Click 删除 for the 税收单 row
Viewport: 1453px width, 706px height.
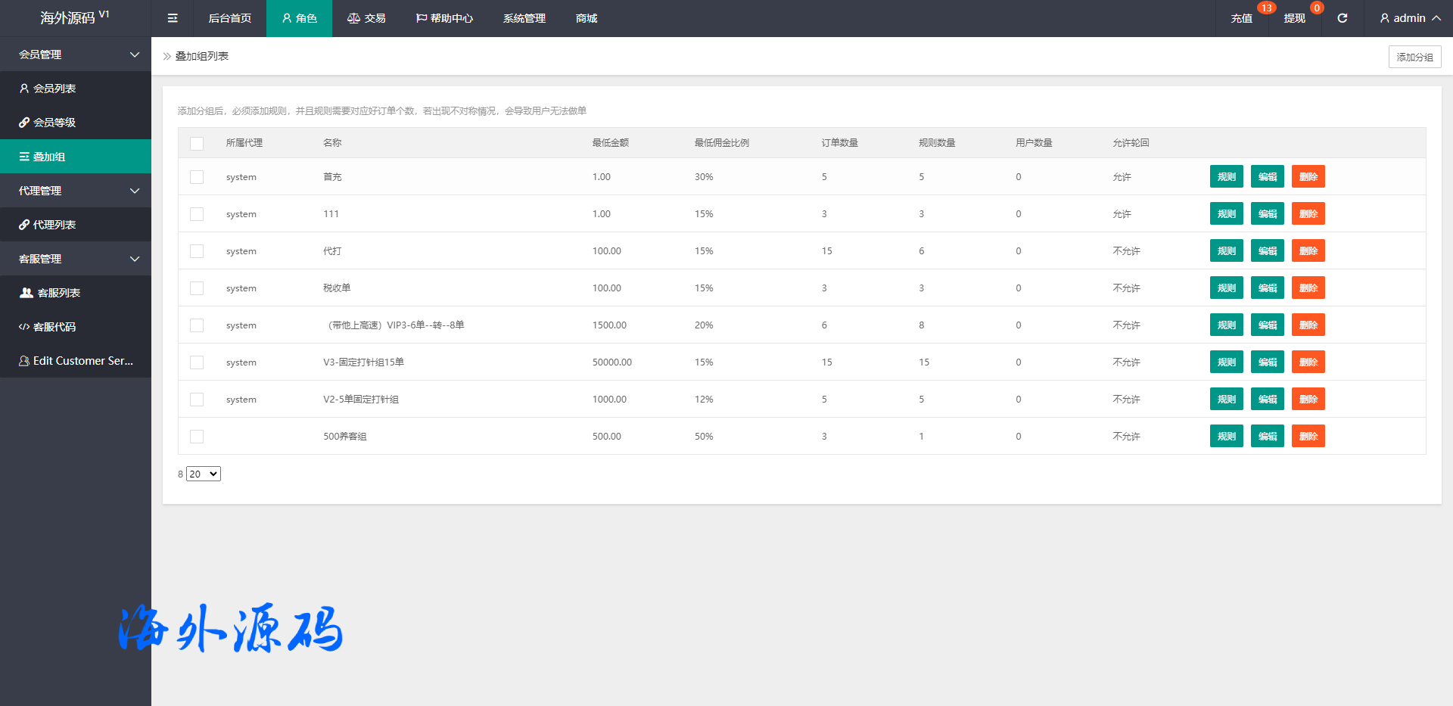point(1308,288)
